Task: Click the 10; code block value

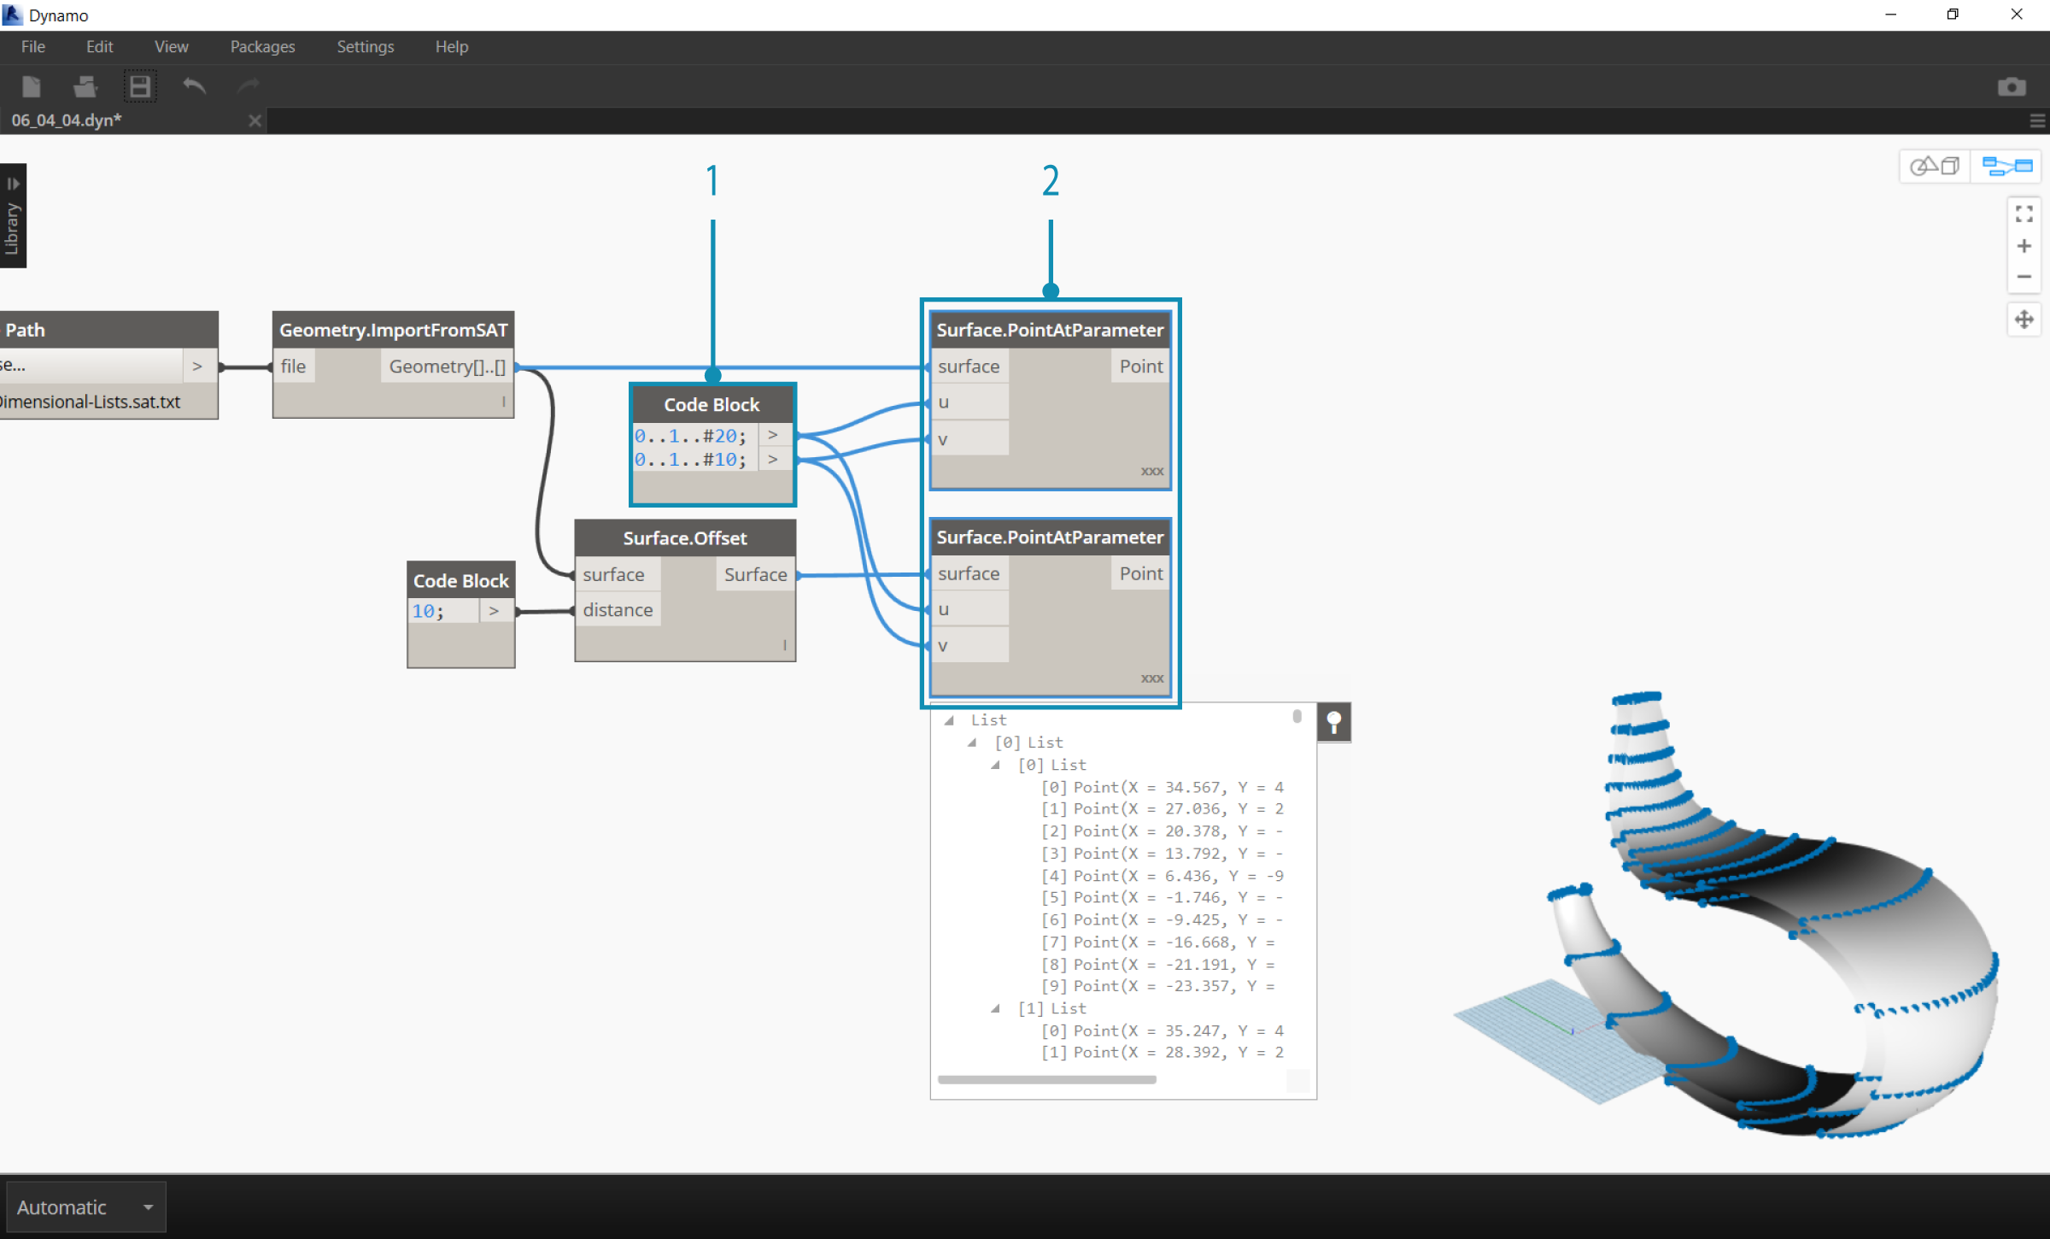Action: 427,611
